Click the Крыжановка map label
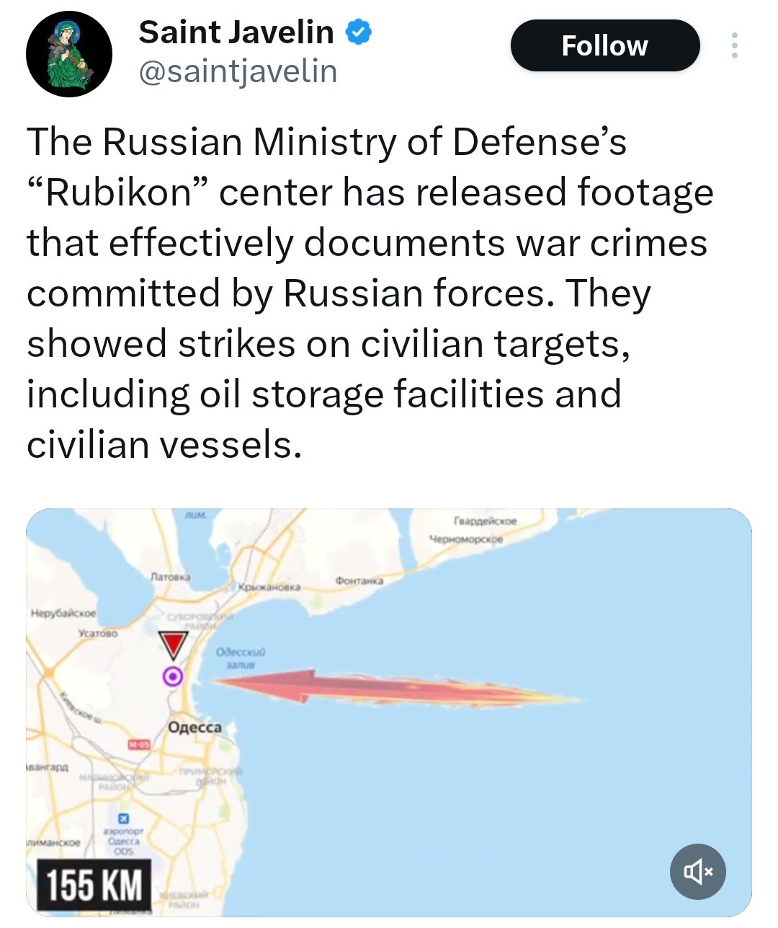This screenshot has width=778, height=928. [269, 588]
